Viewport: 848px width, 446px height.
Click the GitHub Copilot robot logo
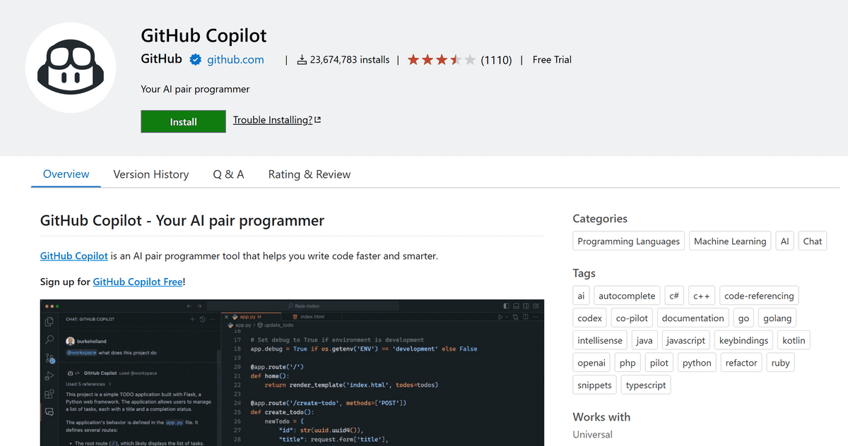coord(71,67)
